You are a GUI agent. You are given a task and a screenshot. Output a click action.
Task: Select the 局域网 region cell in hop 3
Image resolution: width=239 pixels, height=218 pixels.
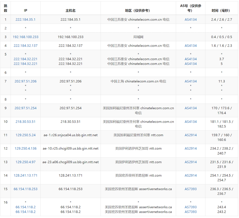point(138,37)
